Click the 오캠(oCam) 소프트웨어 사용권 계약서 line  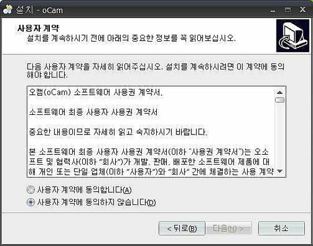pos(96,92)
